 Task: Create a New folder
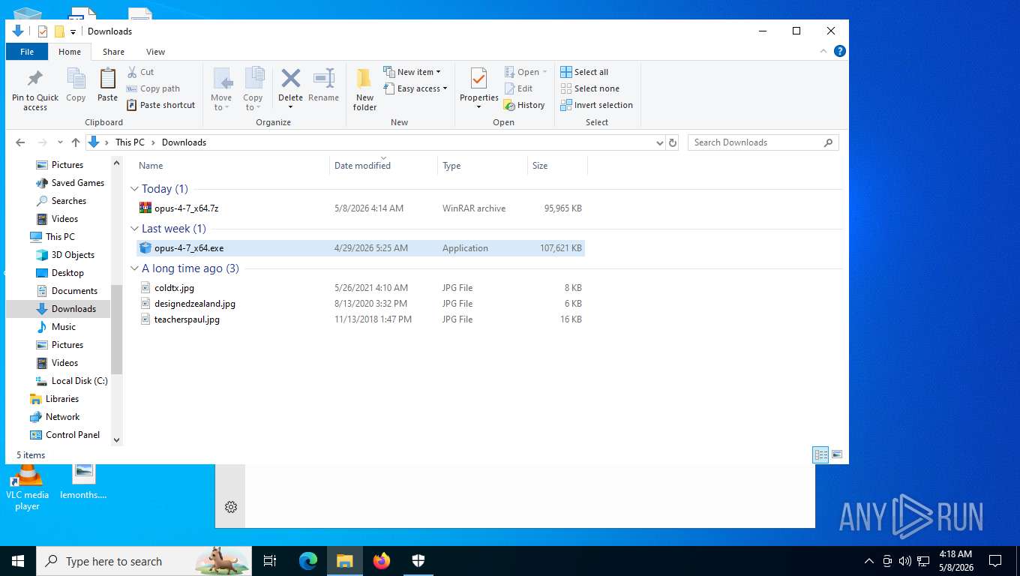(x=364, y=90)
